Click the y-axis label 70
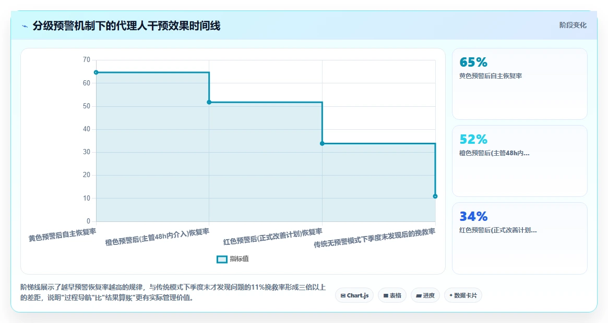 pos(87,59)
